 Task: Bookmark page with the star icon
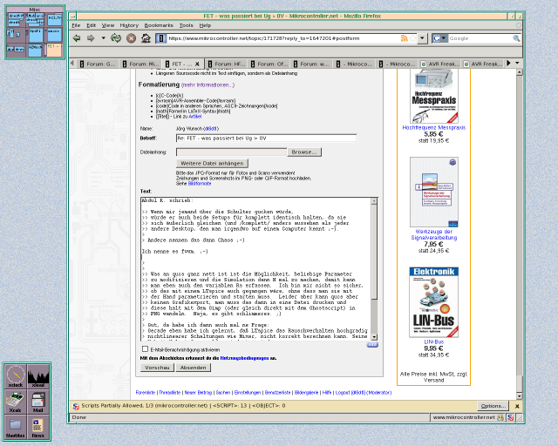412,38
